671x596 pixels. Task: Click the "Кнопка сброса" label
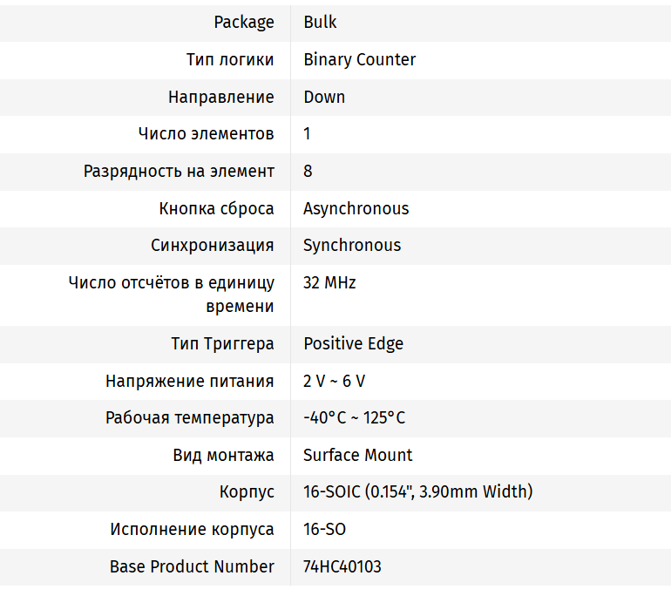[x=216, y=208]
